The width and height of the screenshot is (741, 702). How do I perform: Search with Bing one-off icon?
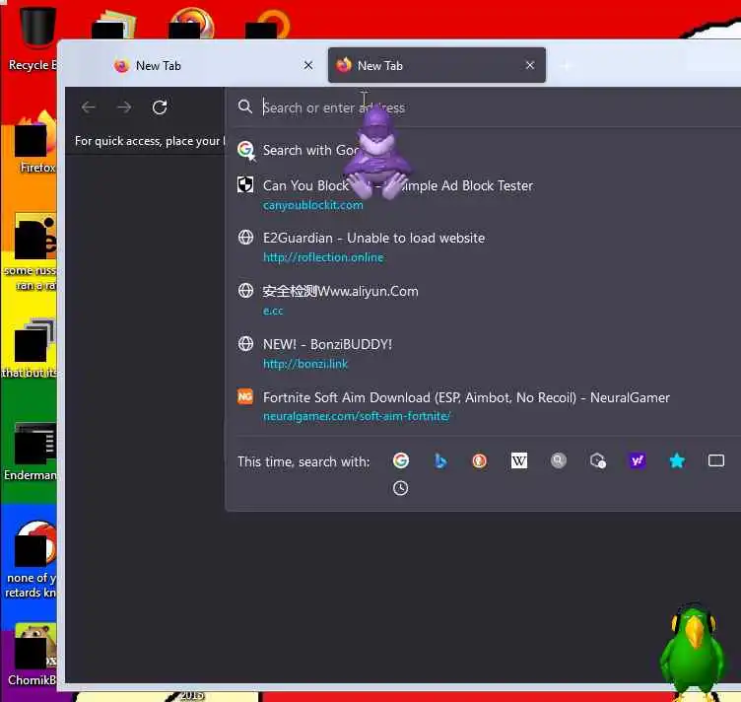pos(440,460)
